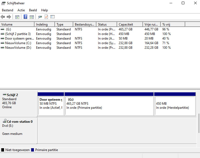The image size is (200, 158).
Task: Minimize the Schijfbeheer window
Action: coord(171,3)
